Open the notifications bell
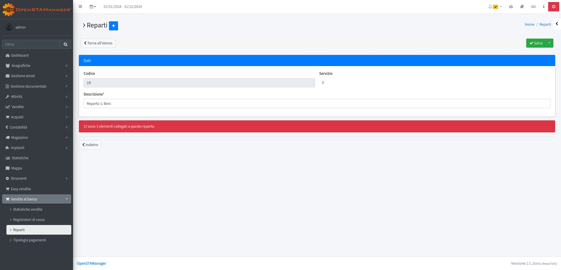 [x=490, y=7]
